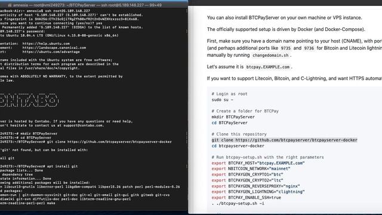Click the 'ABSOLUTELY NO WARRANTY' line in Terminal
Screen dimensions: 382x215
pos(61,76)
